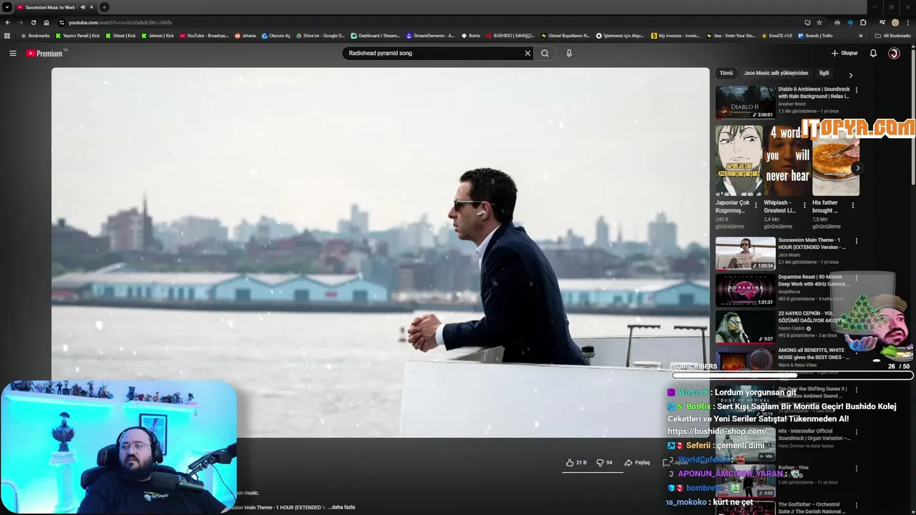
Task: Open Japonlar Çok Kızgınmış short
Action: 739,161
